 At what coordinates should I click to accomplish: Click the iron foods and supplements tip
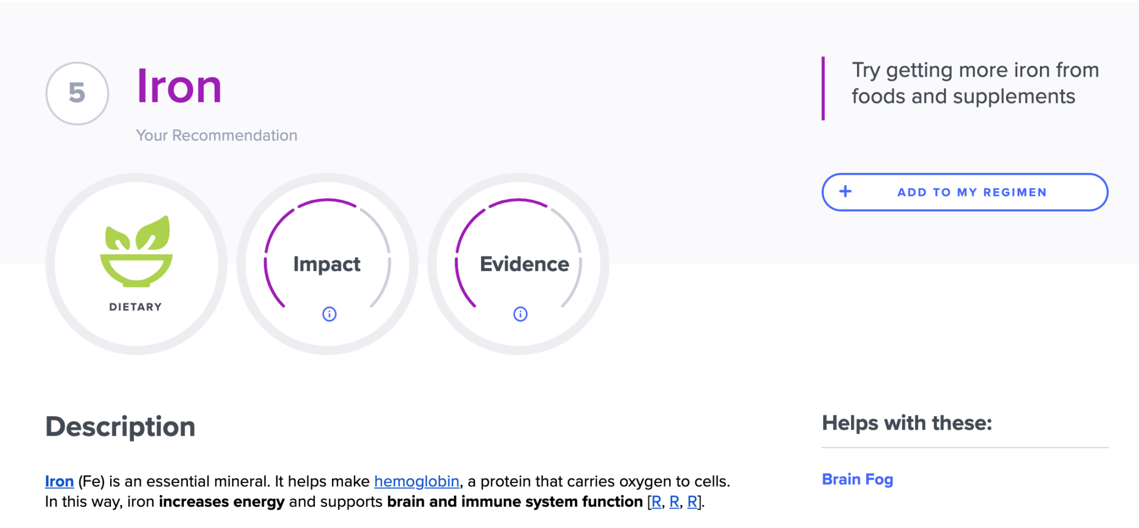click(975, 83)
